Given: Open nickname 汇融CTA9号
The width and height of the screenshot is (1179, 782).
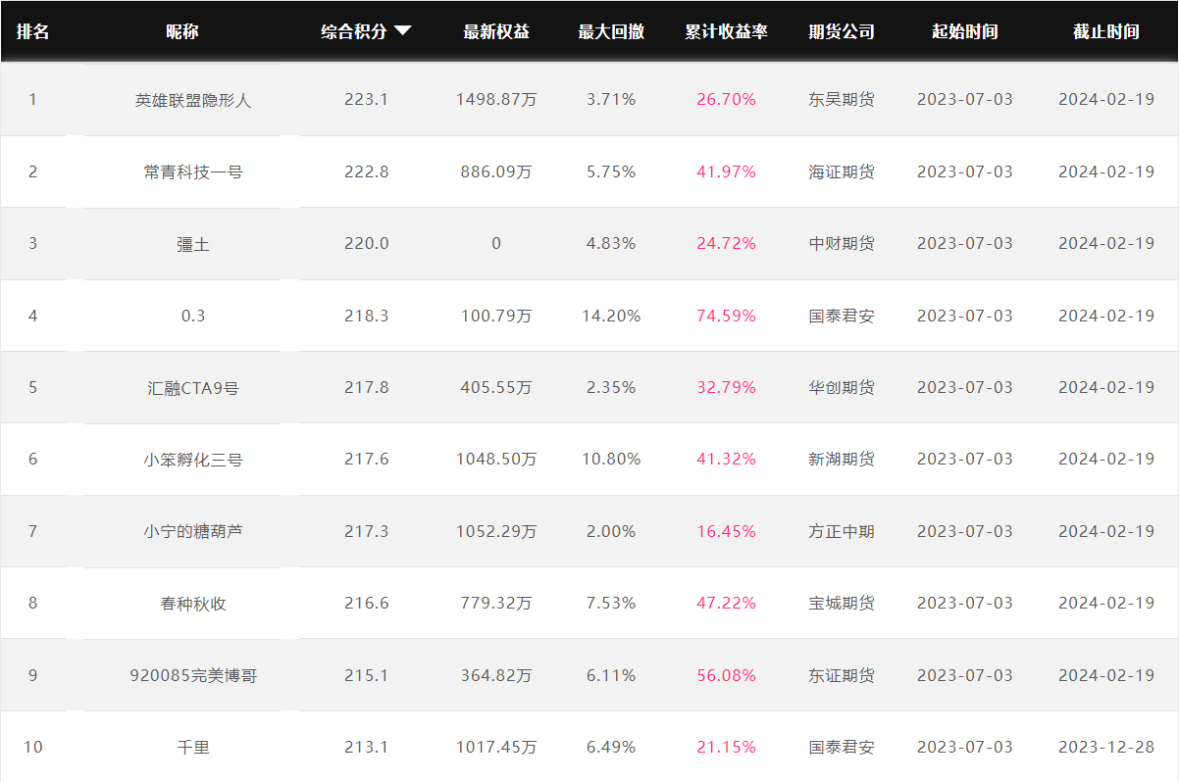Looking at the screenshot, I should coord(193,387).
